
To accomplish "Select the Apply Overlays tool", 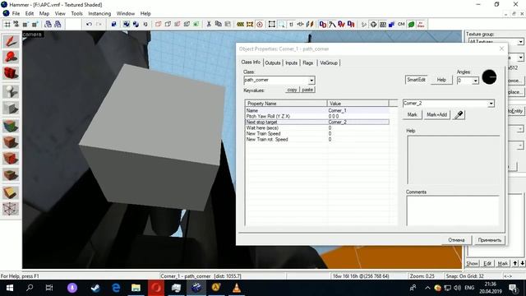I will [11, 174].
